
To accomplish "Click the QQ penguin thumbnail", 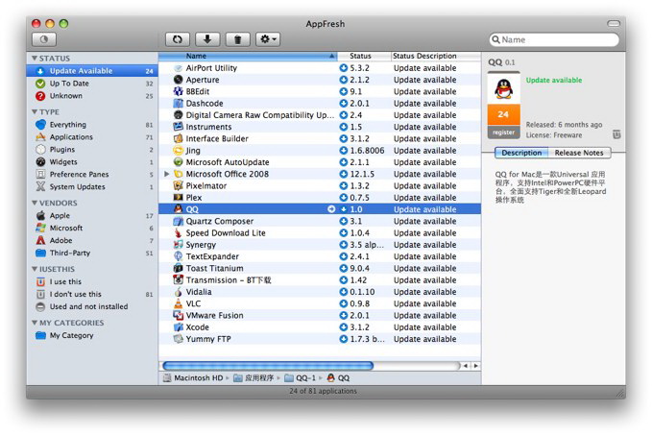I will point(503,88).
